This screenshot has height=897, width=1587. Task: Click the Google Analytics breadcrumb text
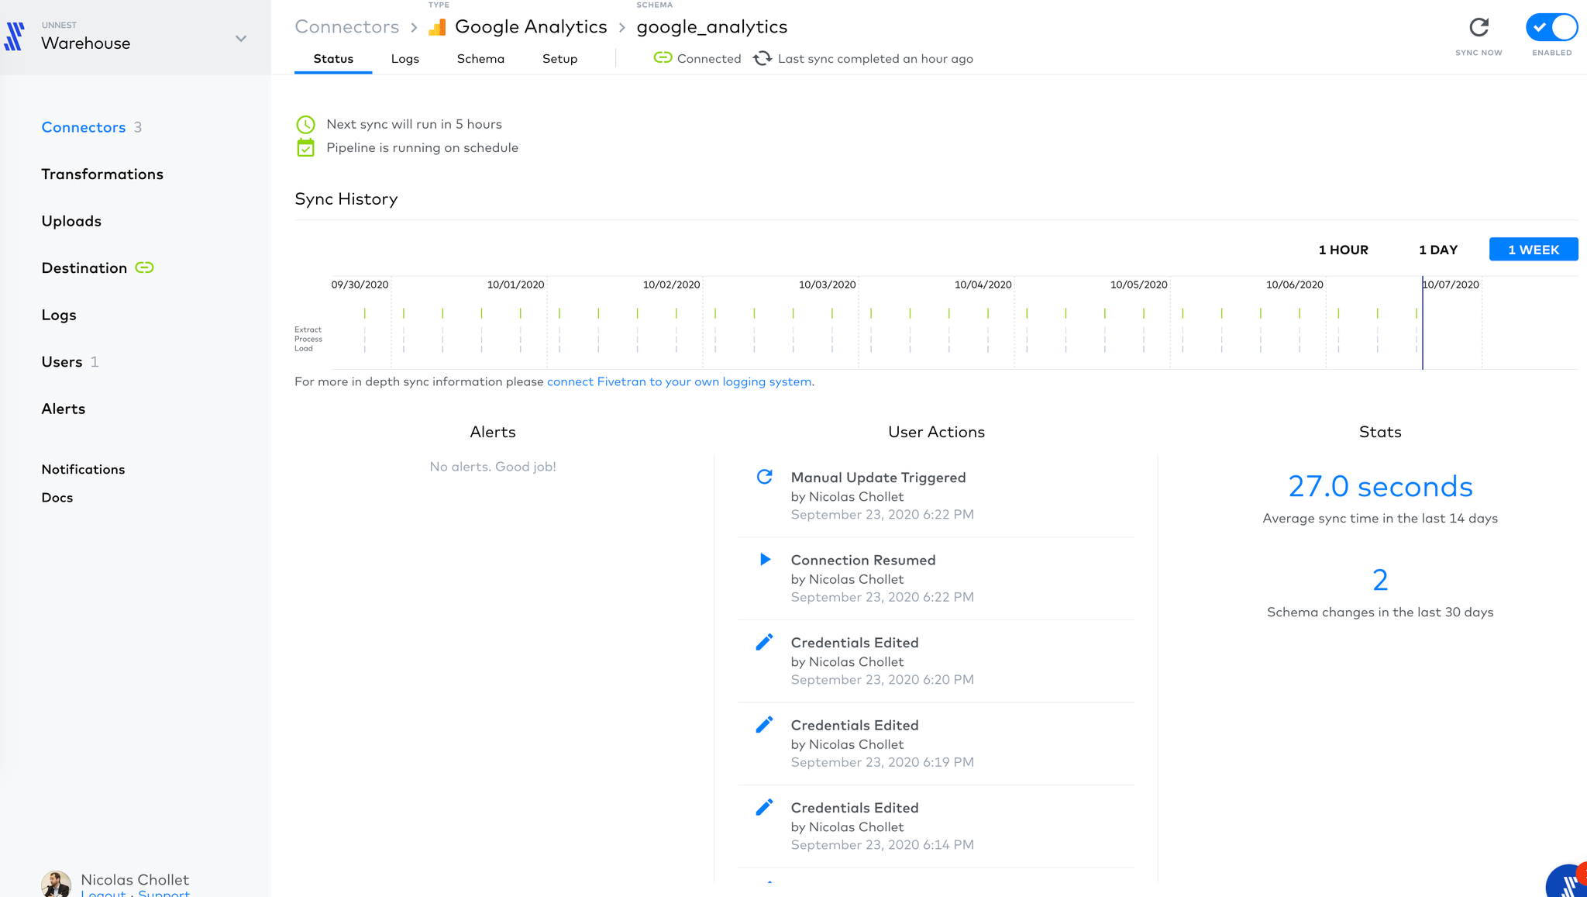[x=531, y=27]
